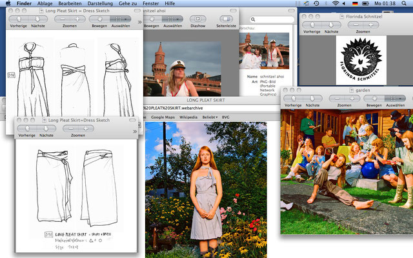Toggle Seitenleiste sidebar in schnitzel ahoi window
The width and height of the screenshot is (413, 258).
click(x=227, y=19)
